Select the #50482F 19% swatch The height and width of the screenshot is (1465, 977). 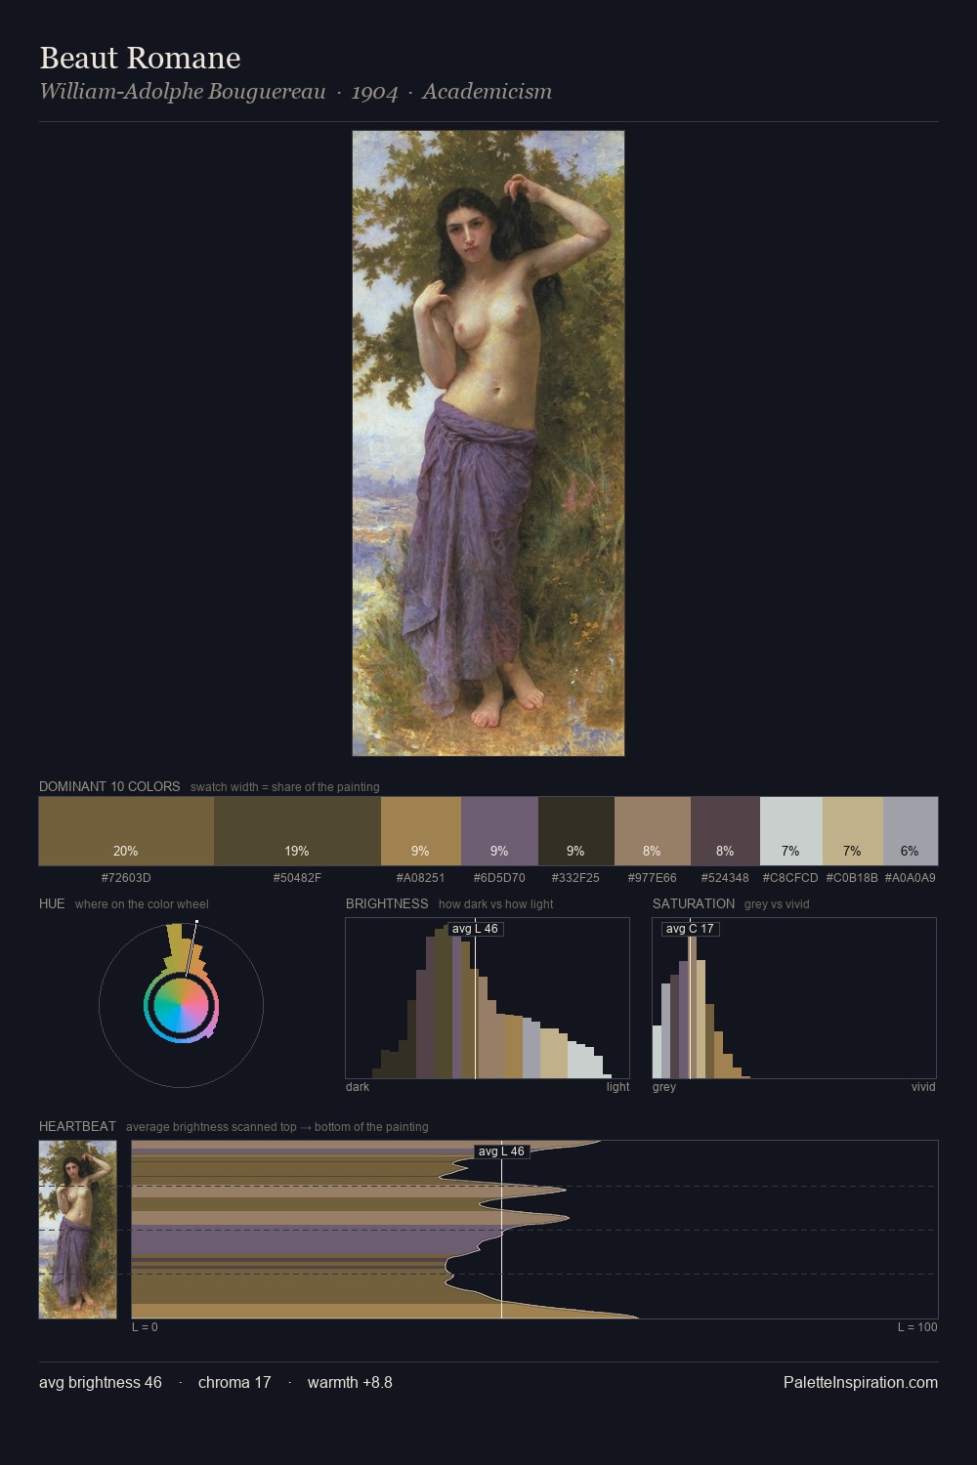(x=297, y=831)
